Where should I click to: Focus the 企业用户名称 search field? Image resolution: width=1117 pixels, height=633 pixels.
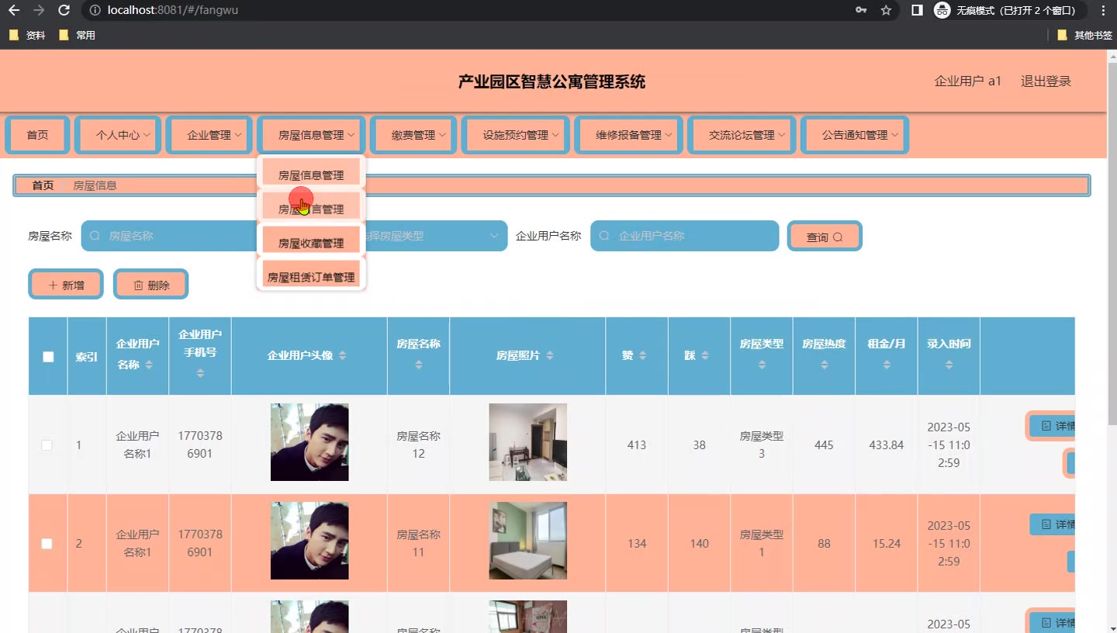(x=684, y=236)
